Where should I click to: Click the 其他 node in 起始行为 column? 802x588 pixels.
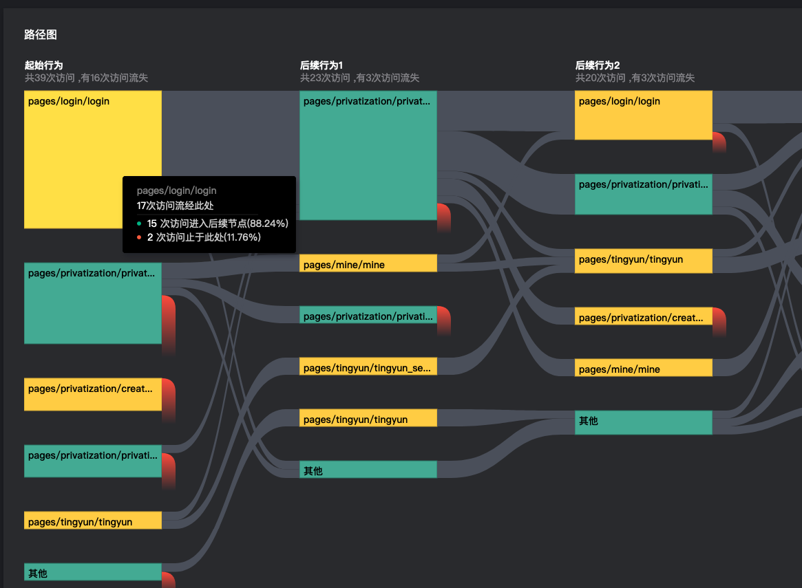pyautogui.click(x=92, y=572)
